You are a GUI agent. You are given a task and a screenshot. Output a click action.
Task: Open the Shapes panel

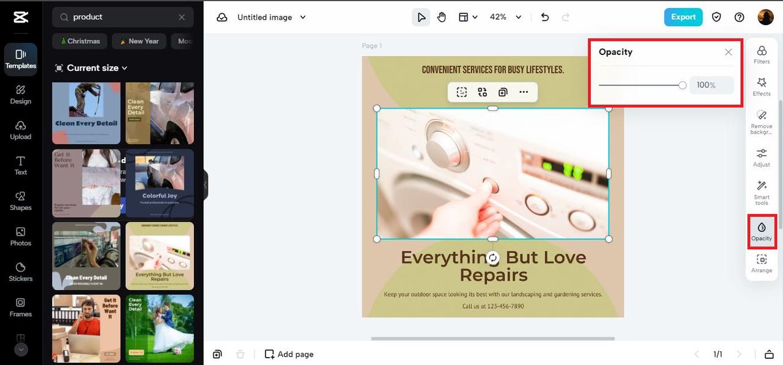(21, 201)
